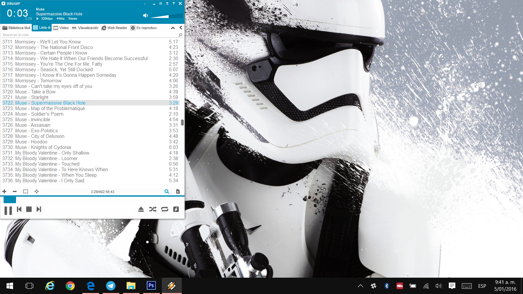Click the left chevron beside tabs
Viewport: 523px width, 294px height.
point(181,28)
